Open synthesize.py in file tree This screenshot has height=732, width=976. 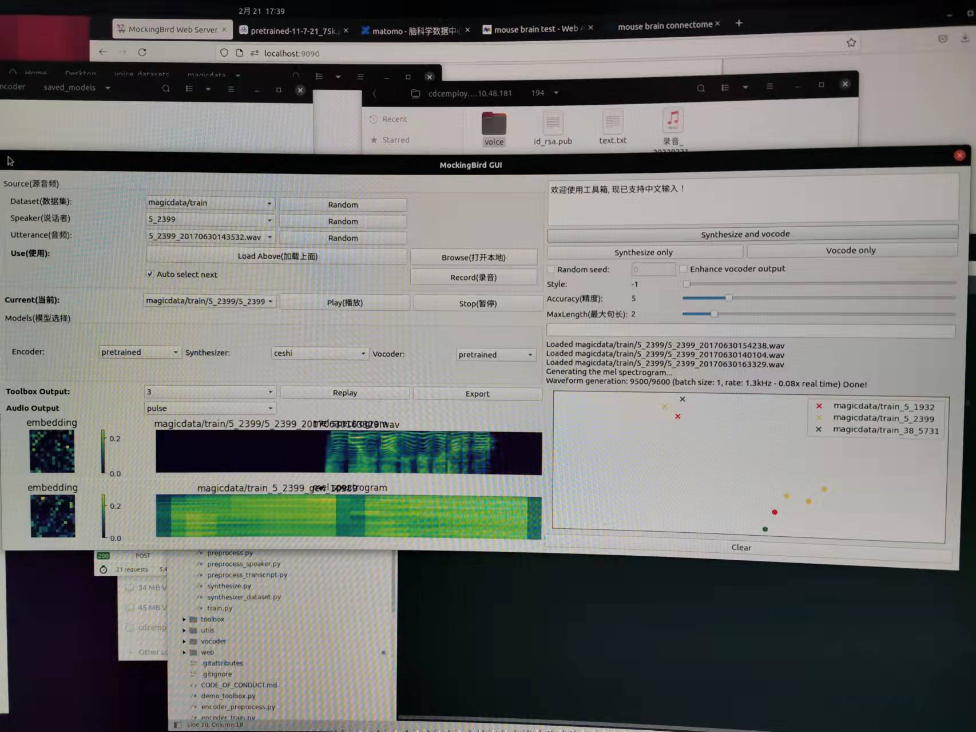coord(229,586)
